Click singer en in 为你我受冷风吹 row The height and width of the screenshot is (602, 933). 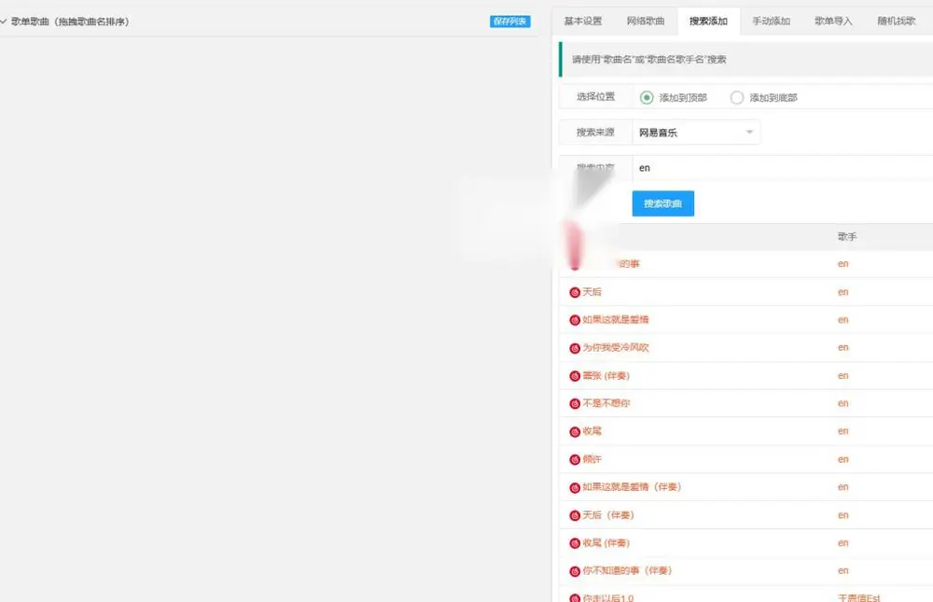[843, 348]
